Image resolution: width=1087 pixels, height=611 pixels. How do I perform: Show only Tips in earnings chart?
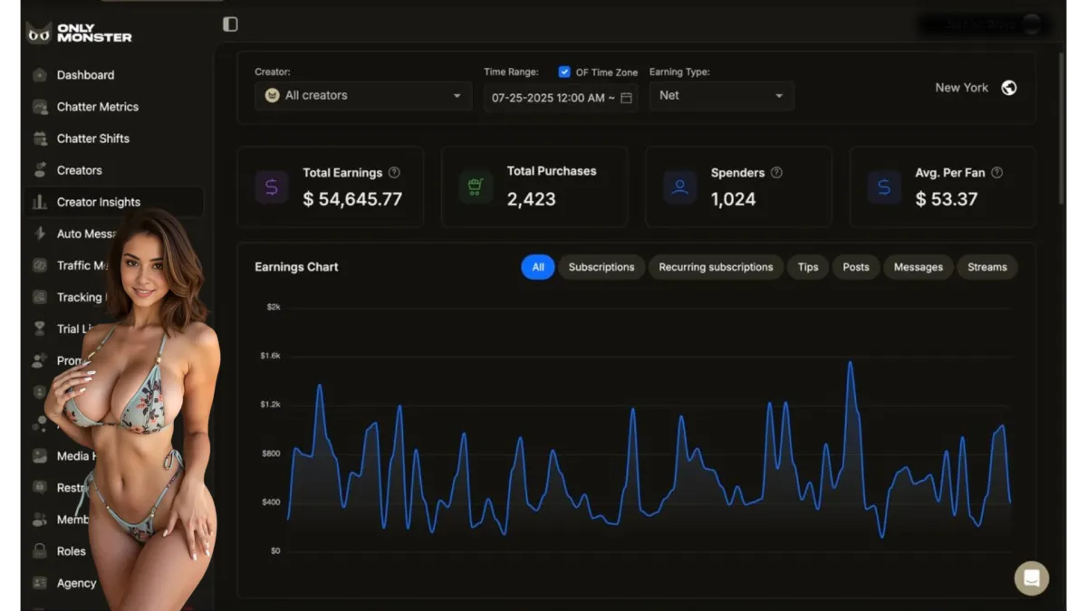click(x=807, y=267)
